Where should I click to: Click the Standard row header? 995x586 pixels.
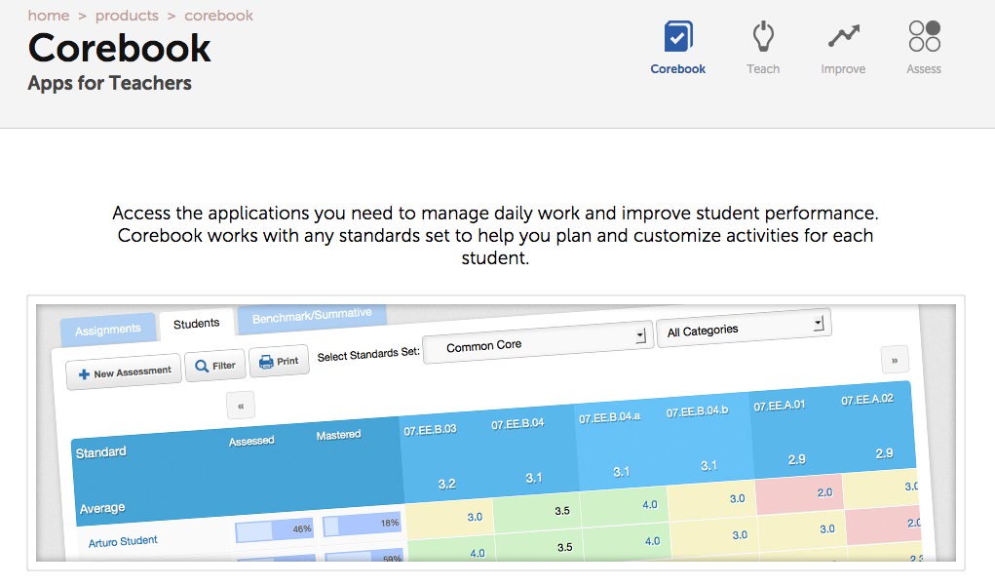pos(101,452)
